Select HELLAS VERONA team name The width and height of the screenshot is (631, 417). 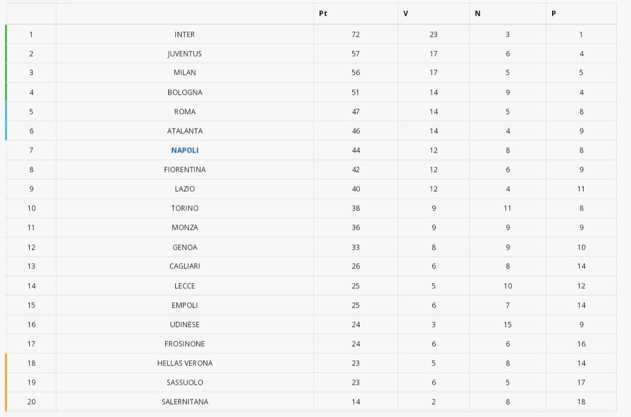185,363
